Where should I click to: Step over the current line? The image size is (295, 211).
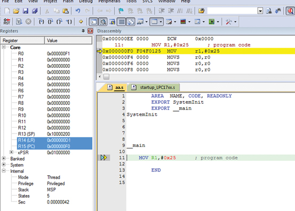pos(51,22)
